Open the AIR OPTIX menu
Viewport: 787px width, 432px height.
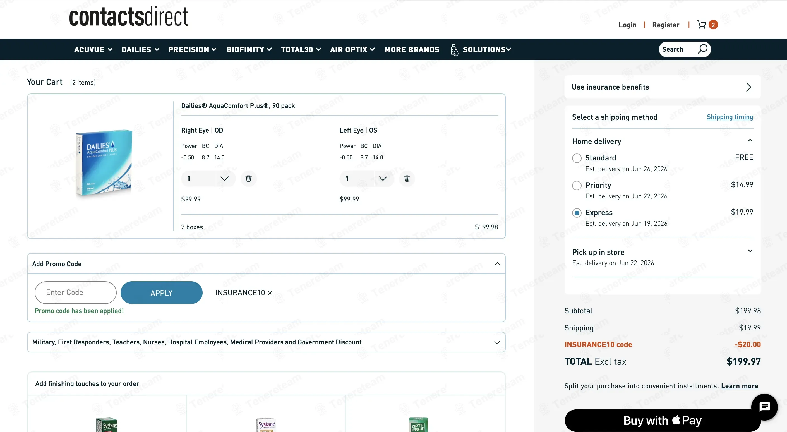point(352,49)
